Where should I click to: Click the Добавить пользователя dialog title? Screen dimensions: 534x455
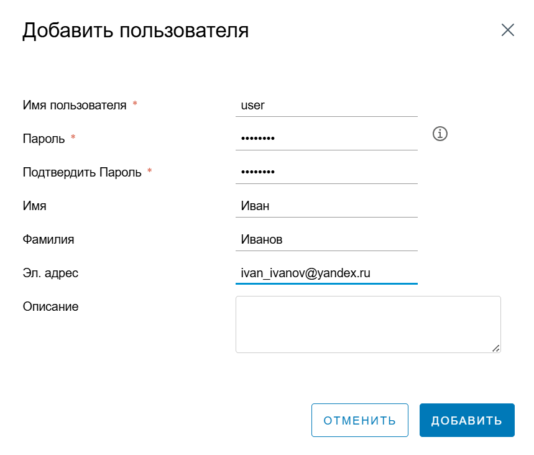(136, 30)
